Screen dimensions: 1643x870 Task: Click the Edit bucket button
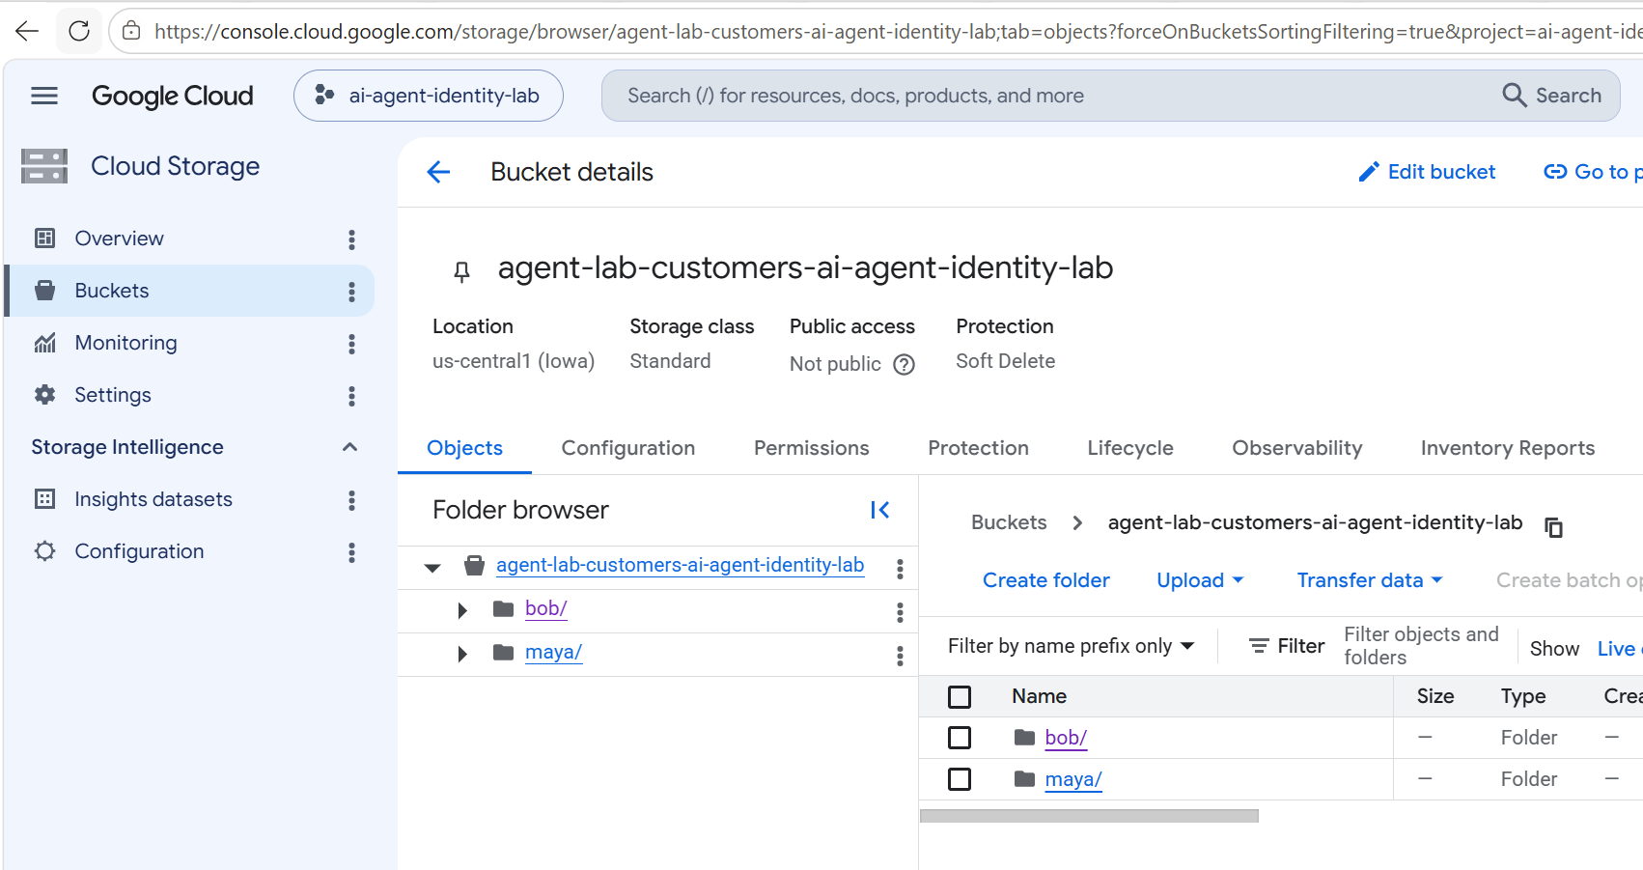click(x=1427, y=172)
